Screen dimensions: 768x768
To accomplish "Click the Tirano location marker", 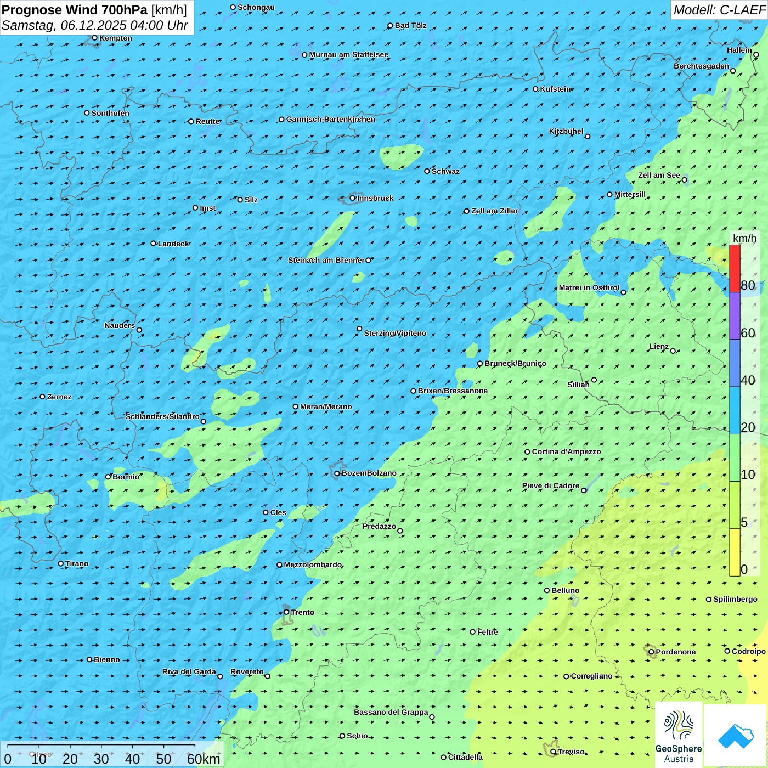I will tap(61, 563).
